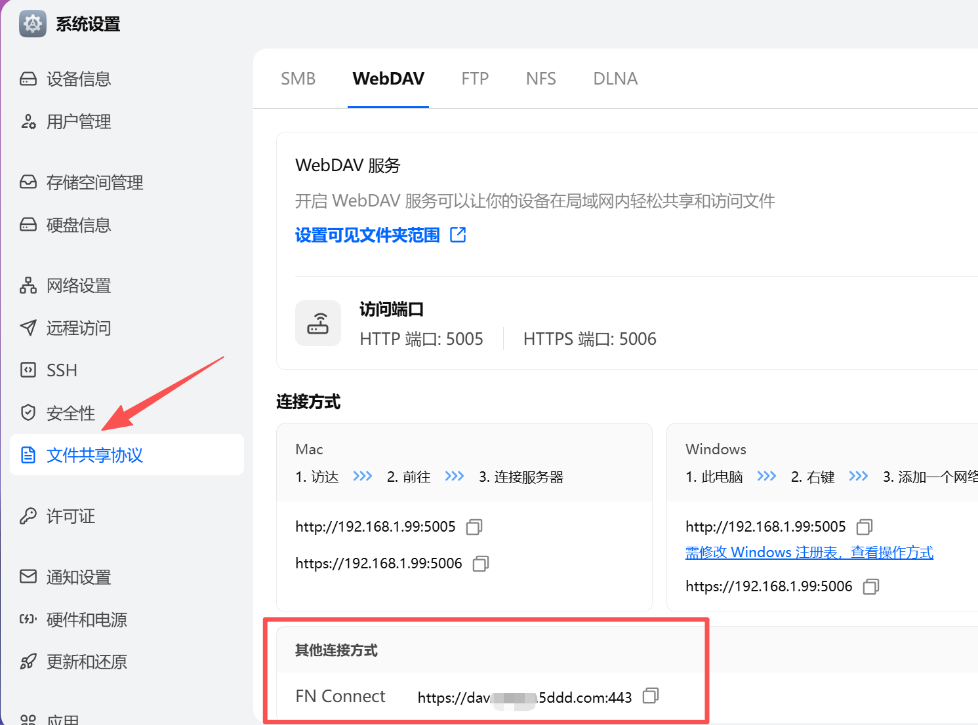978x725 pixels.
Task: Open the SSH settings page
Action: point(62,370)
